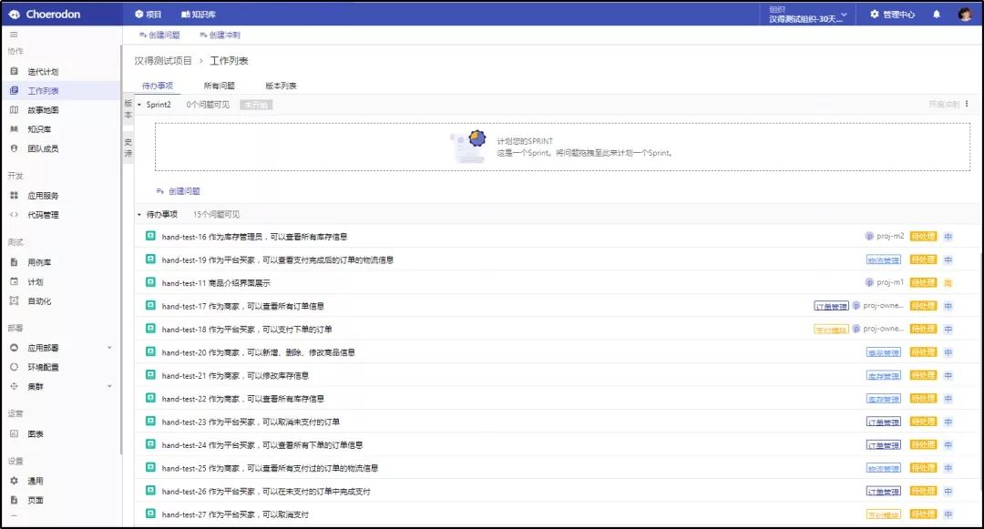This screenshot has height=529, width=984.
Task: Collapse the Sprint2 section
Action: coord(139,105)
